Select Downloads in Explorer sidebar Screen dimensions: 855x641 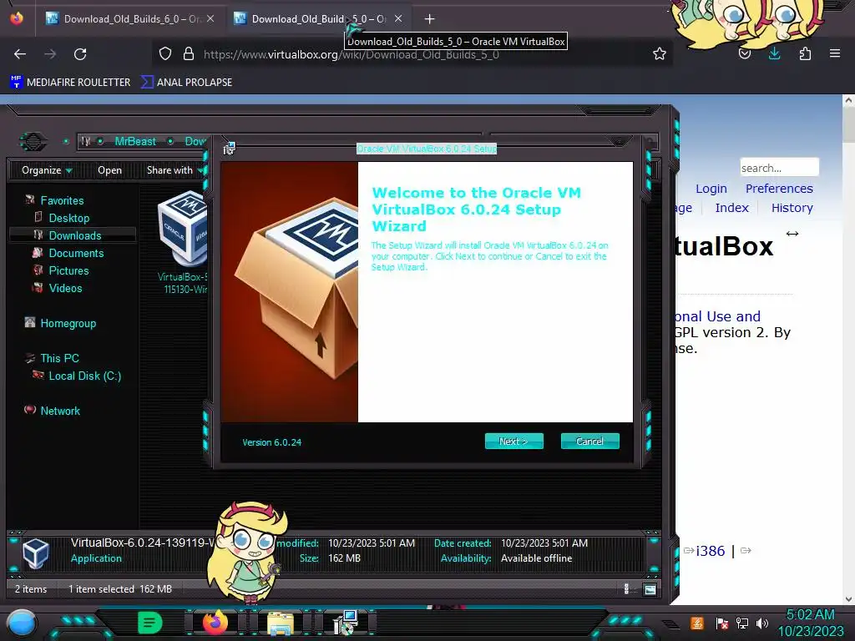(74, 235)
